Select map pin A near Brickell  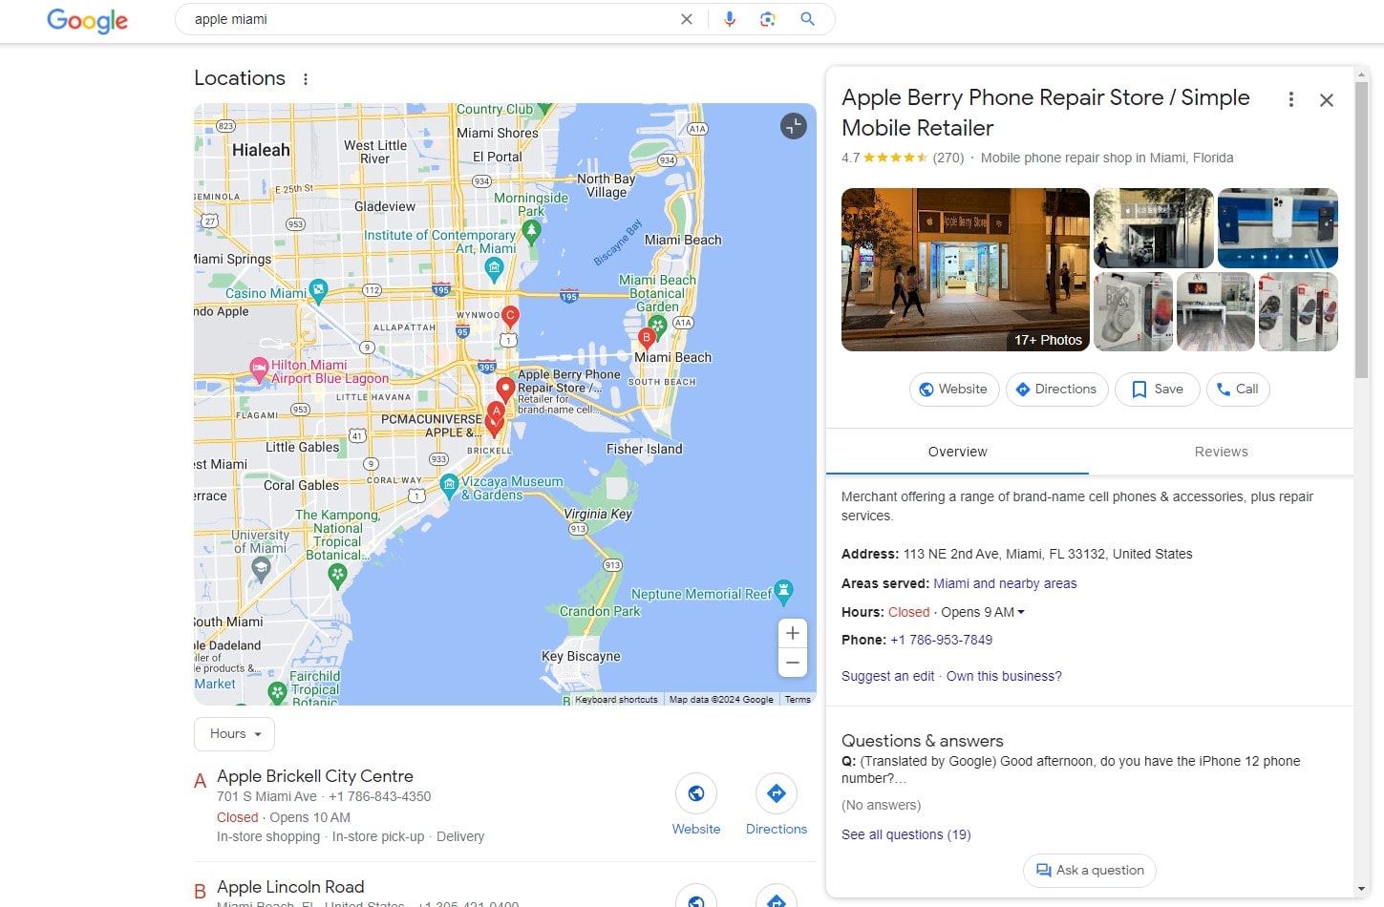pyautogui.click(x=496, y=413)
